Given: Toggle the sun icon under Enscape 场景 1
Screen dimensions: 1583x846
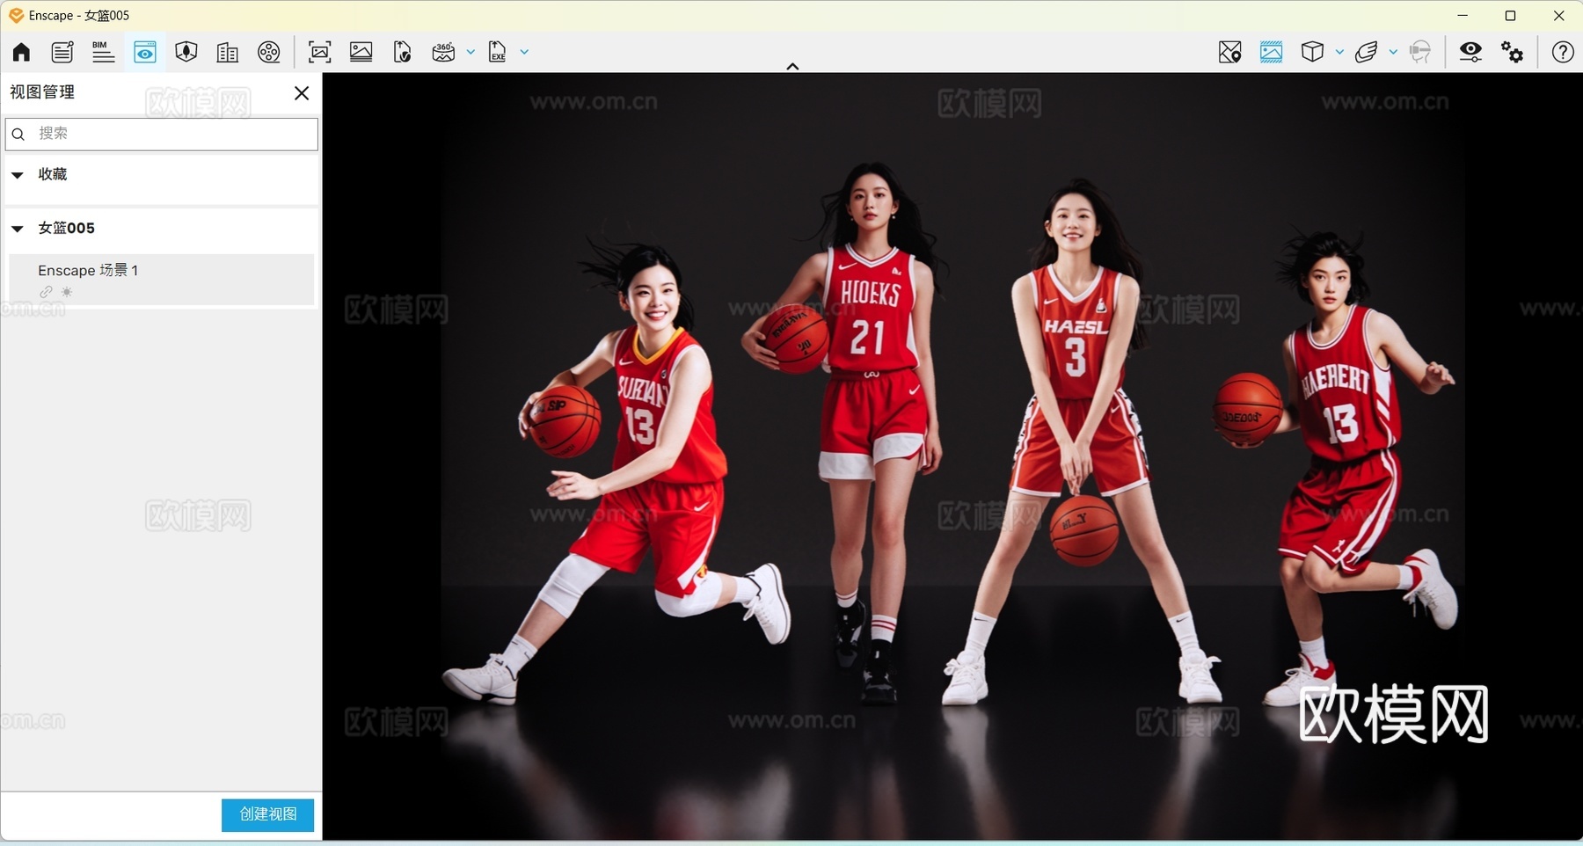Looking at the screenshot, I should pos(67,292).
